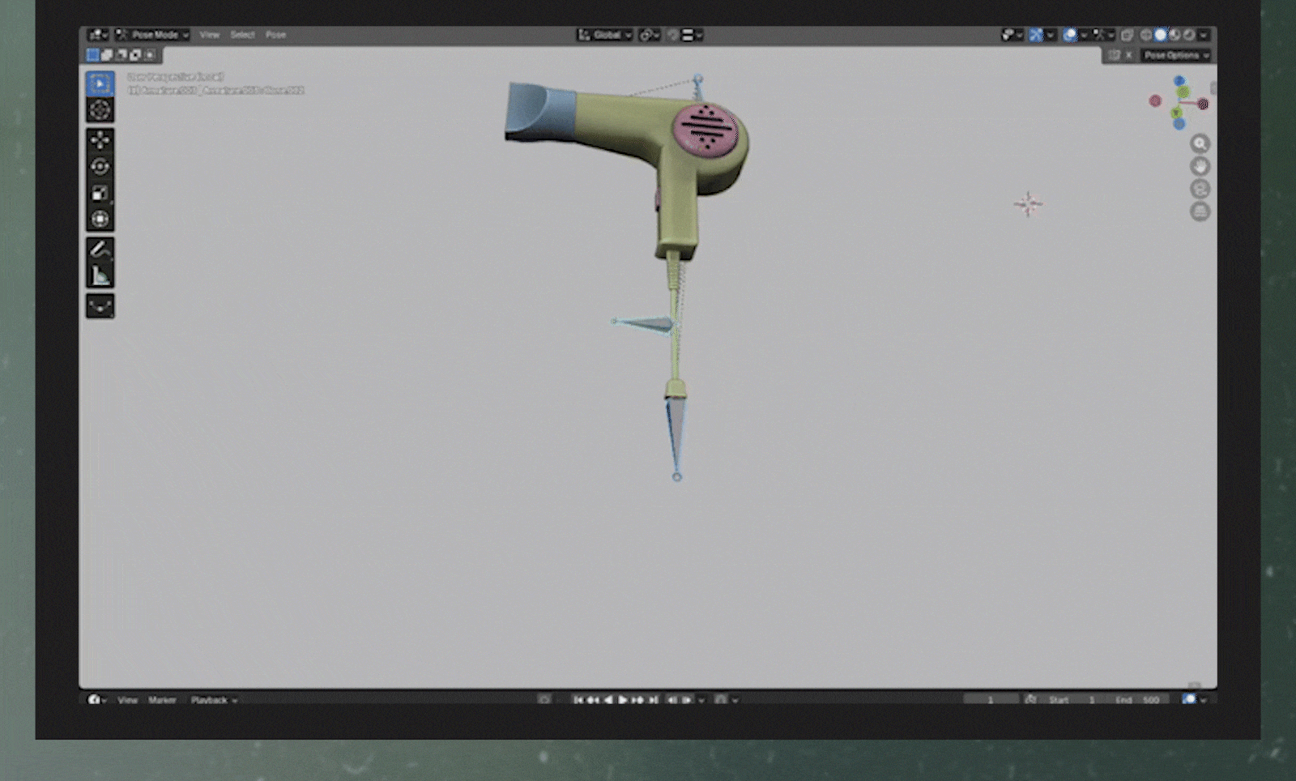Open the timeline Marker menu
1296x781 pixels.
(x=162, y=700)
